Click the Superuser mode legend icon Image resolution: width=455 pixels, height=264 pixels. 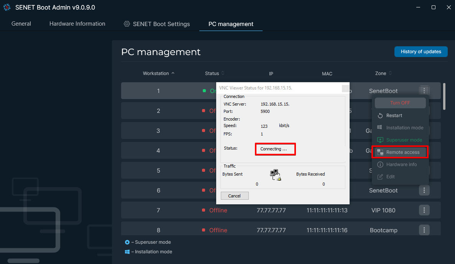point(127,242)
